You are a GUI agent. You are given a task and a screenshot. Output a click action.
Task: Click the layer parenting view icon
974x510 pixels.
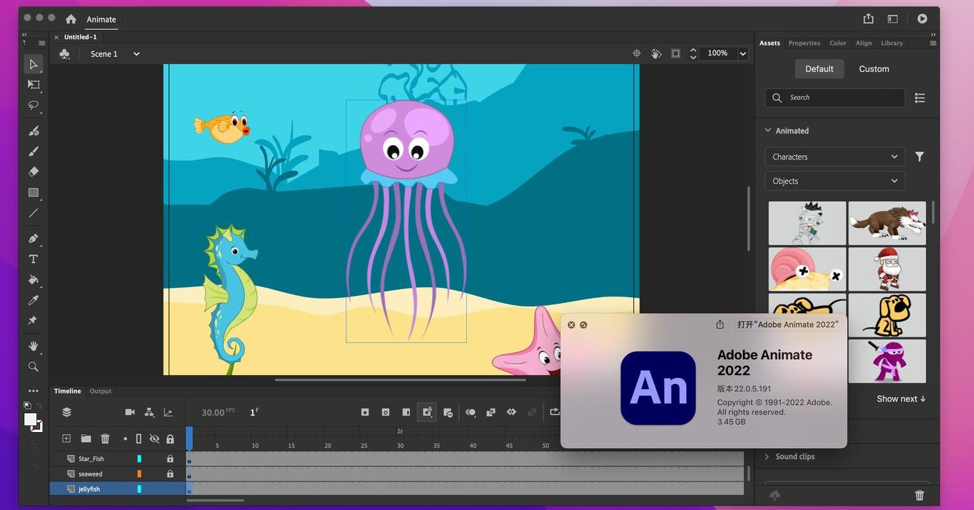(x=149, y=412)
